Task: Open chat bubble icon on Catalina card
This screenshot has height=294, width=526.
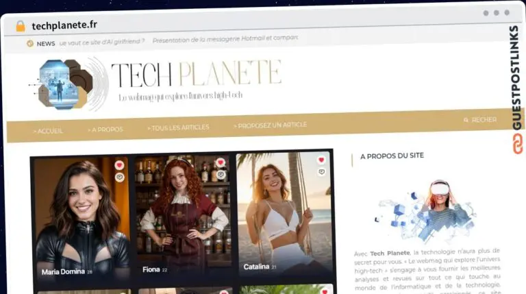Action: point(321,172)
